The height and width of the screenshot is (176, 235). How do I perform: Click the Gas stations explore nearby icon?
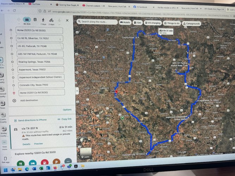44,163
